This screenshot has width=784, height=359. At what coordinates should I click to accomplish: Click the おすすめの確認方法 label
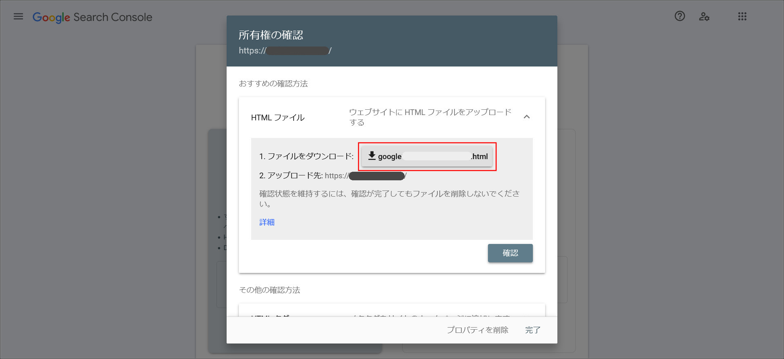(x=273, y=84)
